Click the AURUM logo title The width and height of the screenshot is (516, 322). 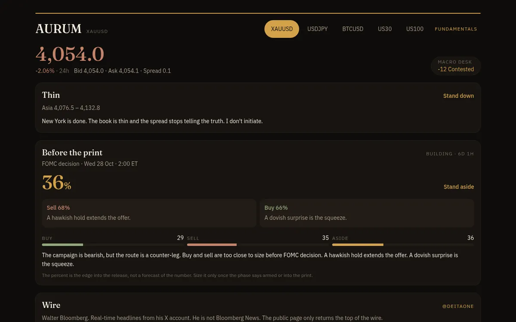(x=58, y=29)
